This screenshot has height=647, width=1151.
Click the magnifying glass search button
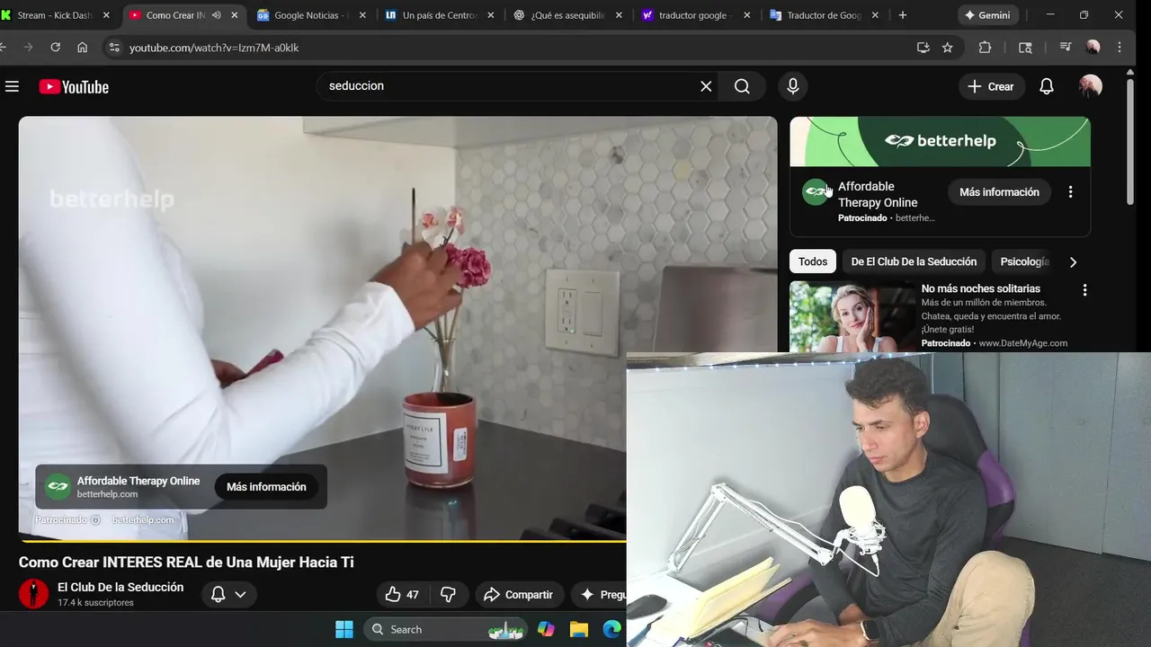tap(742, 86)
